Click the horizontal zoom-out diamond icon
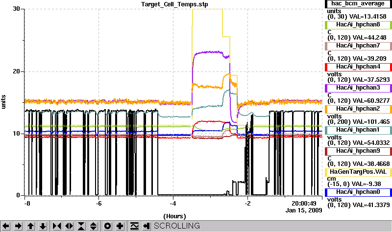This screenshot has height=232, width=392. 69,226
